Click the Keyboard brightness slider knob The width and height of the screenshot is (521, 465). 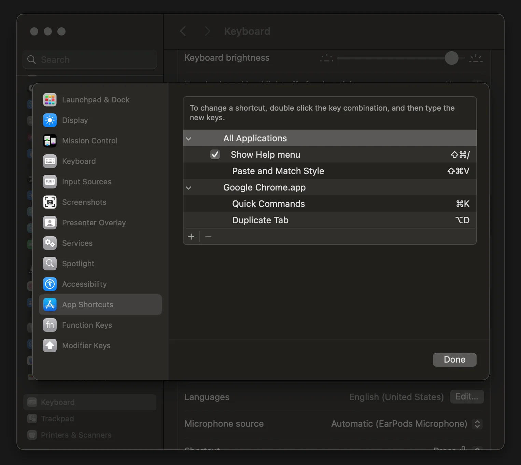(x=451, y=58)
